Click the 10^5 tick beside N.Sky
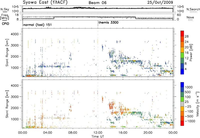This screenshot has height=138, width=200. pyautogui.click(x=15, y=7)
